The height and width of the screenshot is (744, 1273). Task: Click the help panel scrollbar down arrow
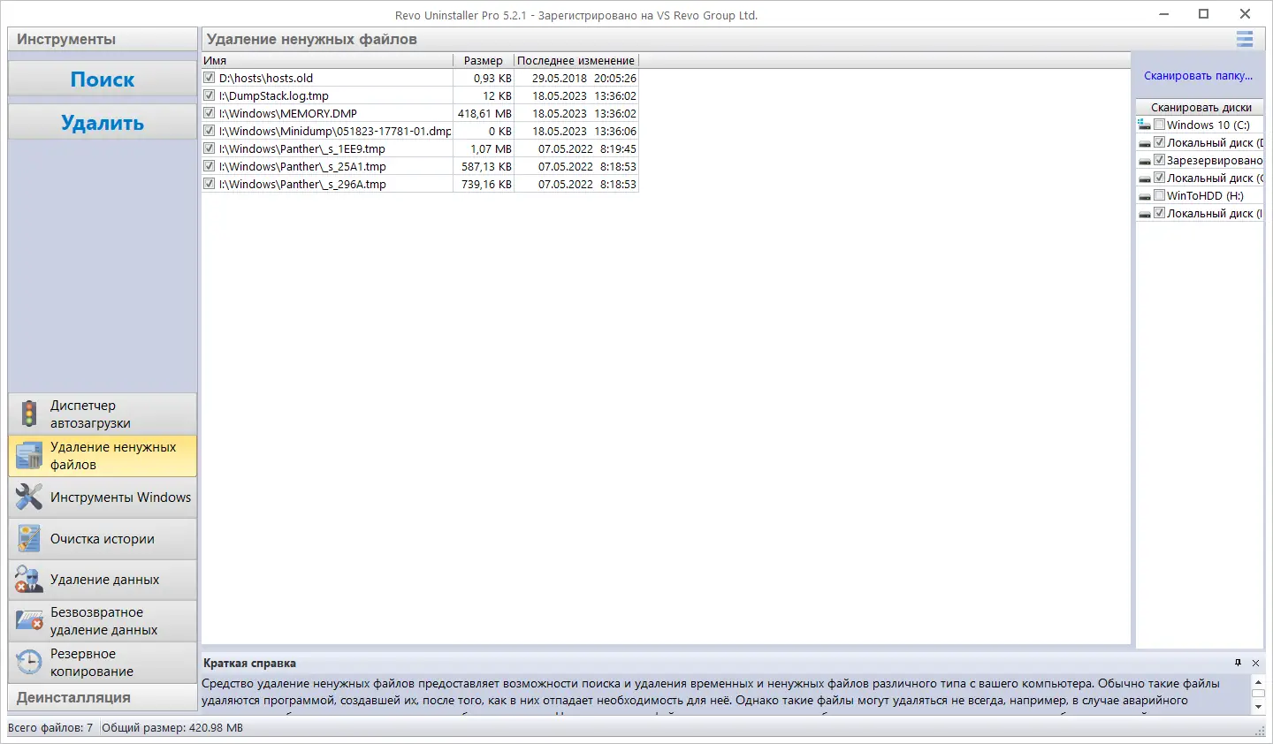(1258, 707)
